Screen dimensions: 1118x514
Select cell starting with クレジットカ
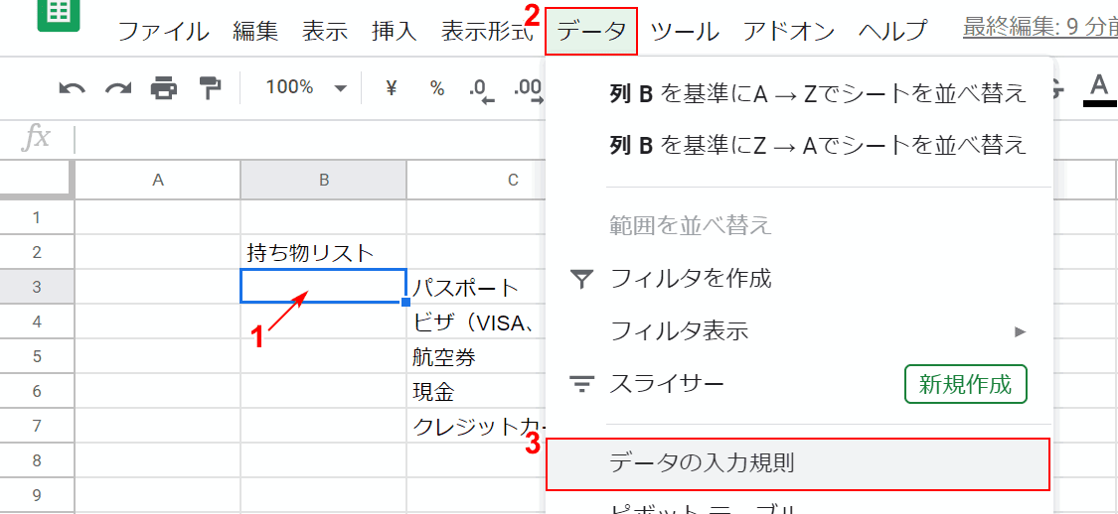tap(476, 427)
